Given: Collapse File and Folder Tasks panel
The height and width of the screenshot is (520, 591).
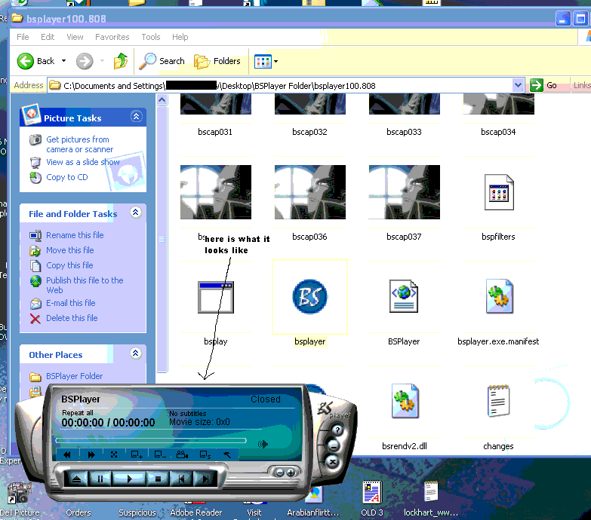Looking at the screenshot, I should coord(136,213).
